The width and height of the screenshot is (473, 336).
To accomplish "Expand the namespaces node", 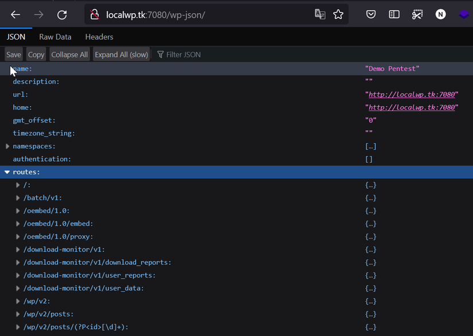I will 7,146.
